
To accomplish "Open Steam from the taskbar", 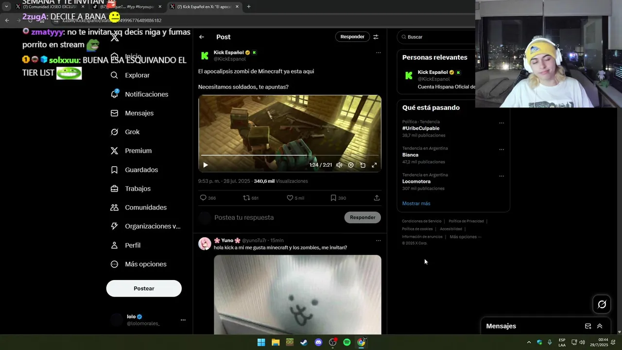I will [x=304, y=342].
